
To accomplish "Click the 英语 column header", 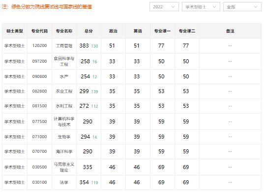I will coord(138,31).
